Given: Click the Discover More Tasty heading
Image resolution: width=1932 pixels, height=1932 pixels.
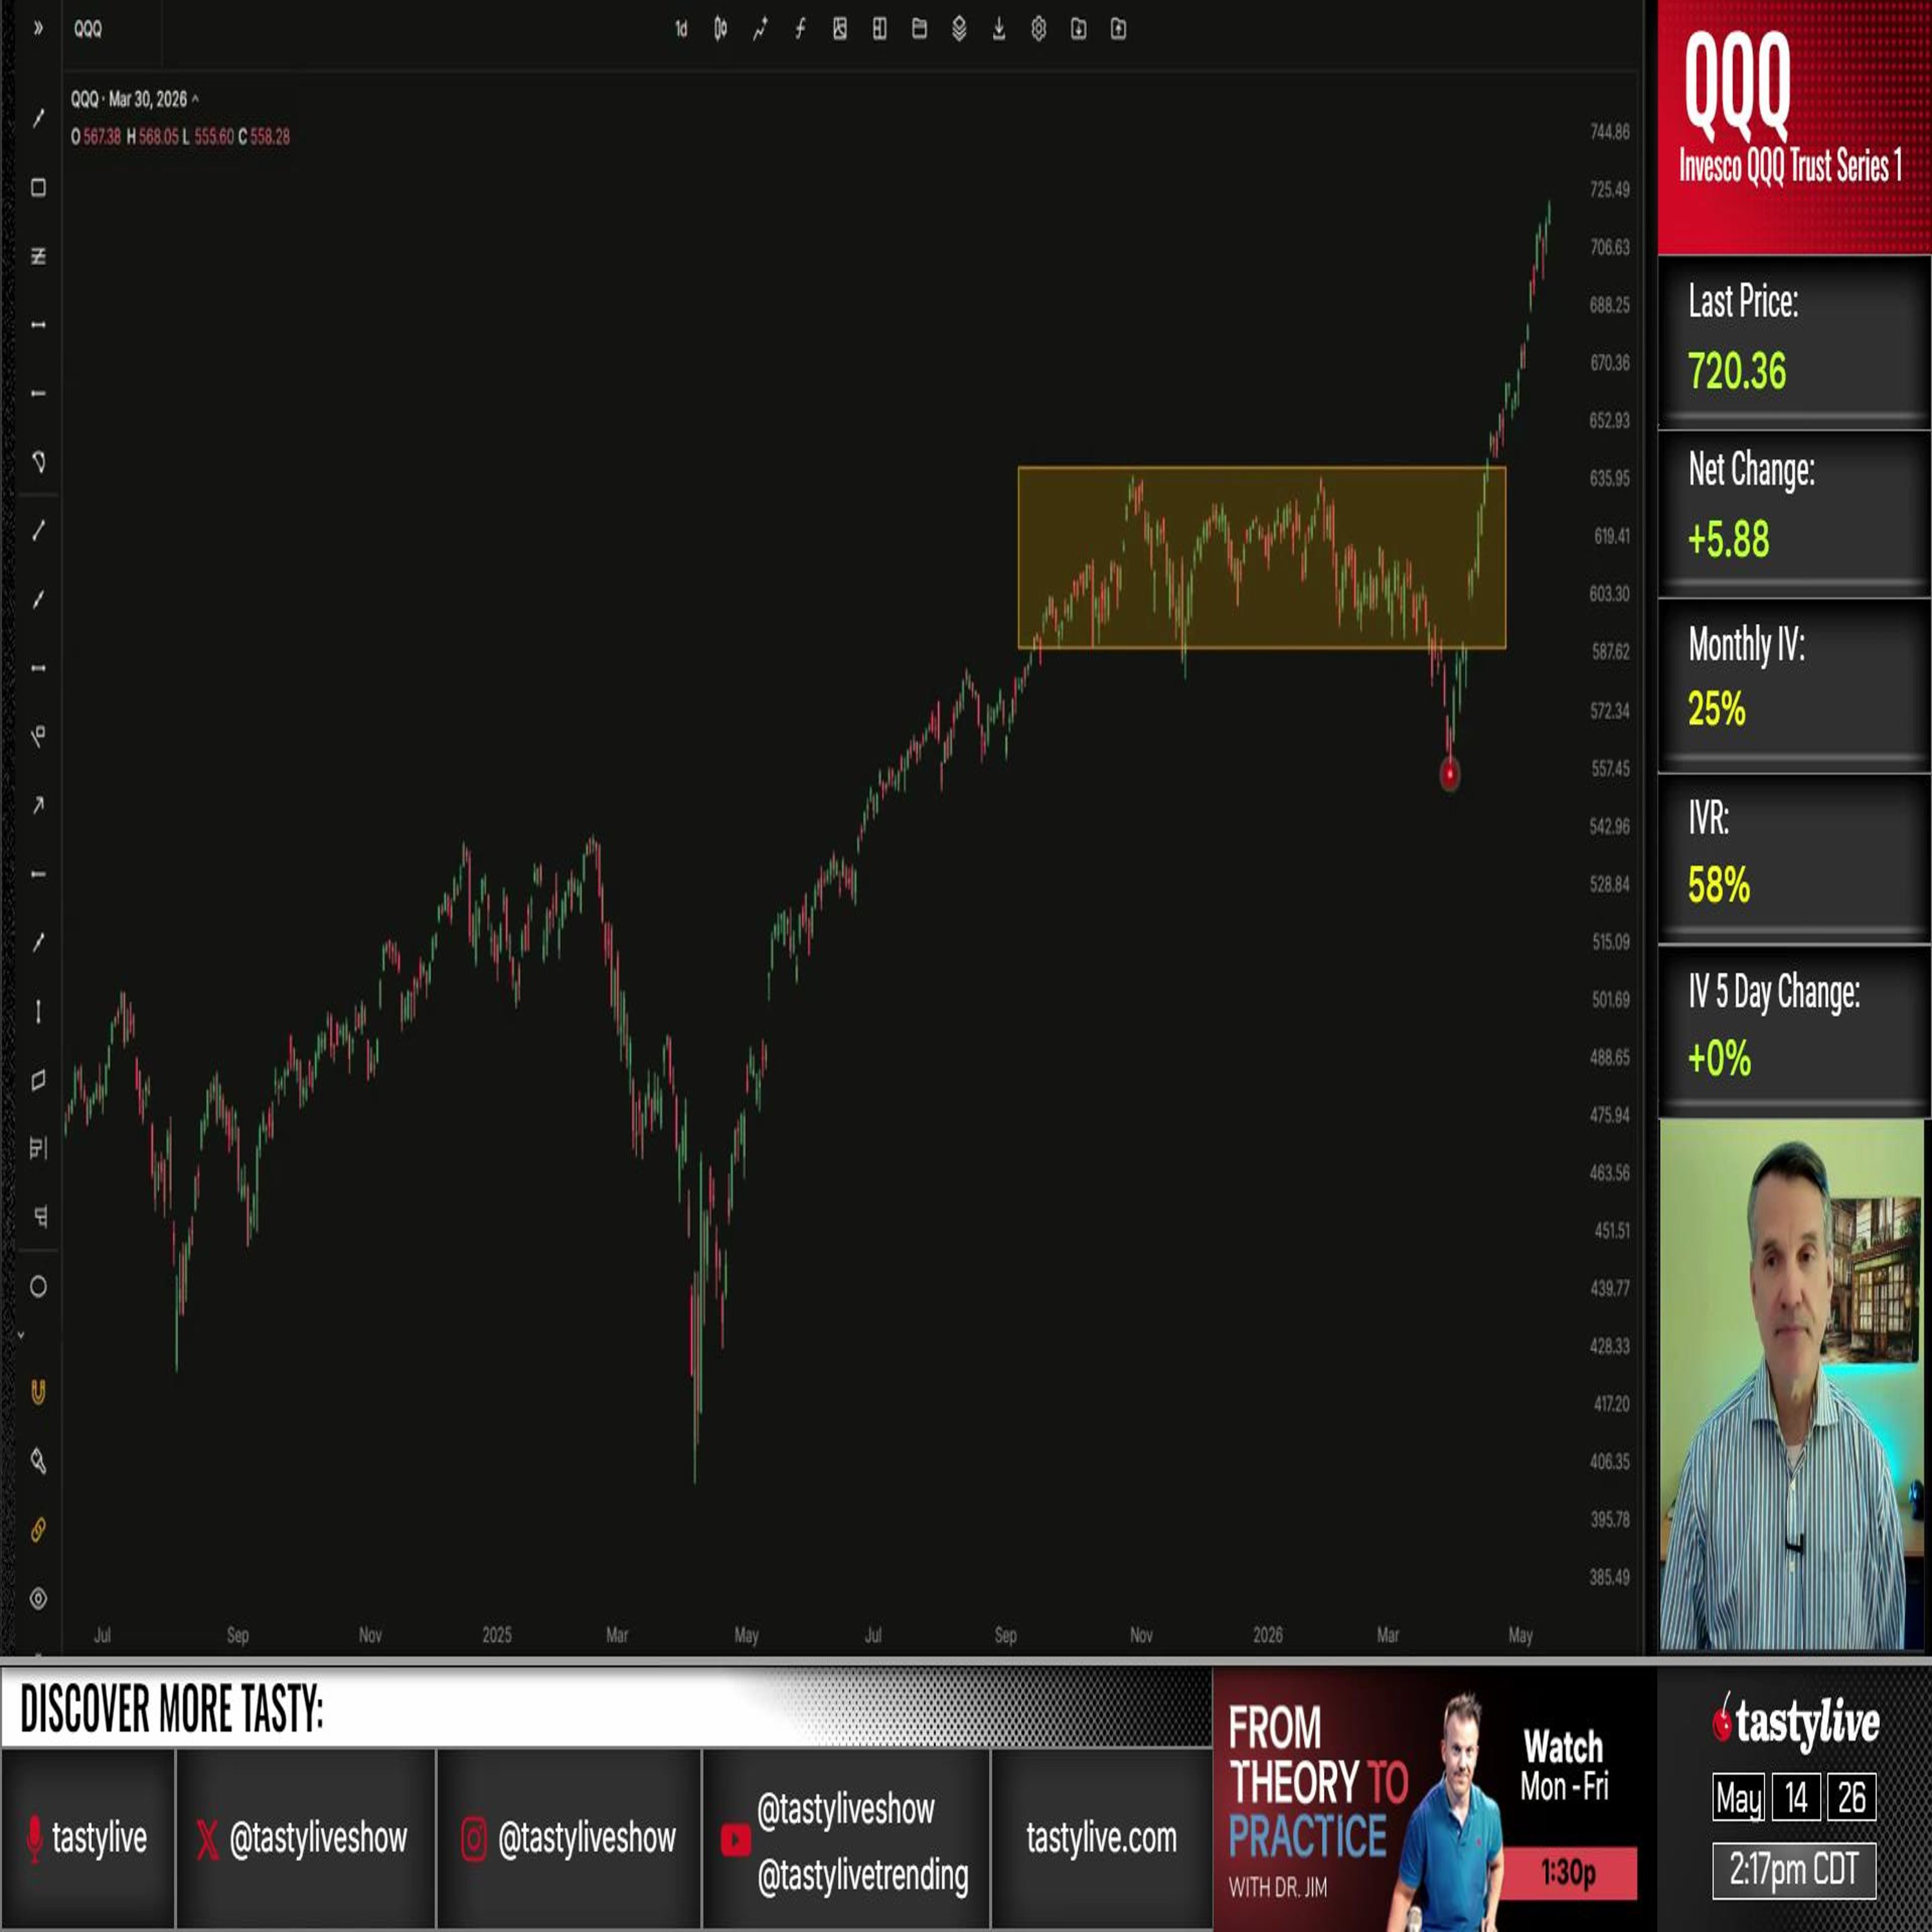Looking at the screenshot, I should point(172,1709).
